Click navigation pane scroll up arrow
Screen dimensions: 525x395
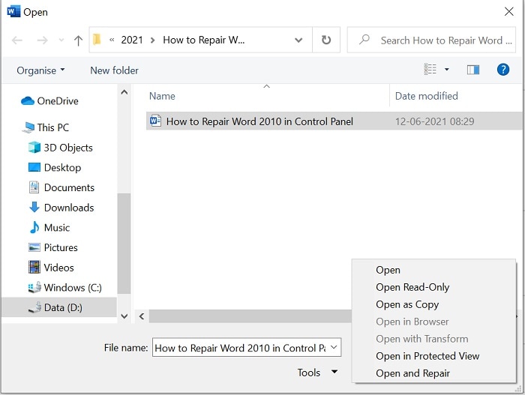(124, 92)
